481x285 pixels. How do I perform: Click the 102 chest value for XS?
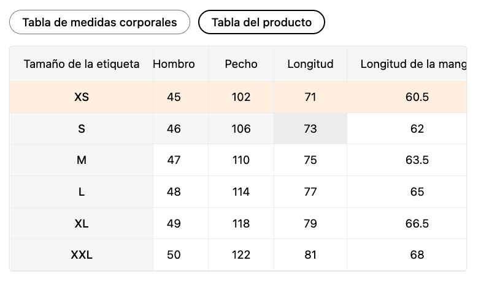coord(241,97)
